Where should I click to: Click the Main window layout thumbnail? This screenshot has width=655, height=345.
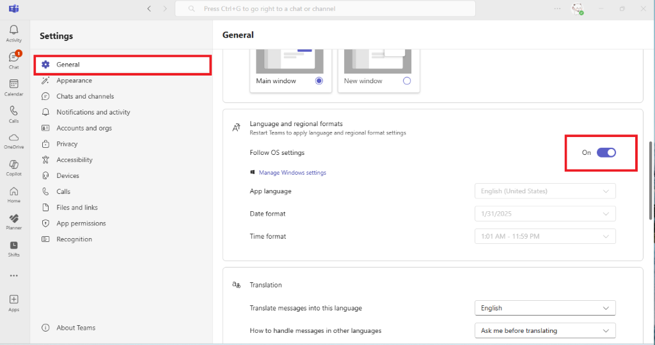[x=290, y=61]
